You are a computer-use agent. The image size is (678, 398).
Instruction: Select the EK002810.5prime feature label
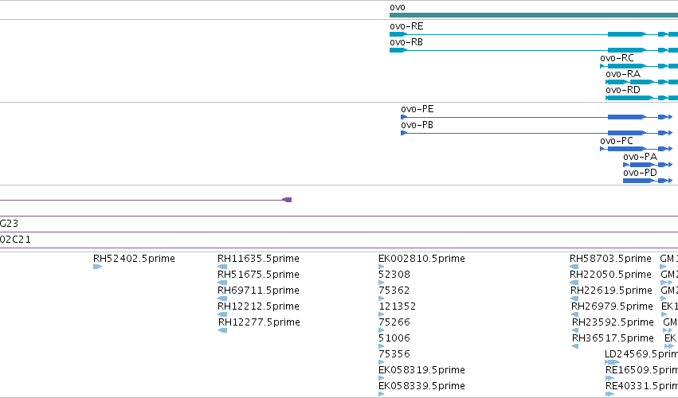click(x=421, y=259)
